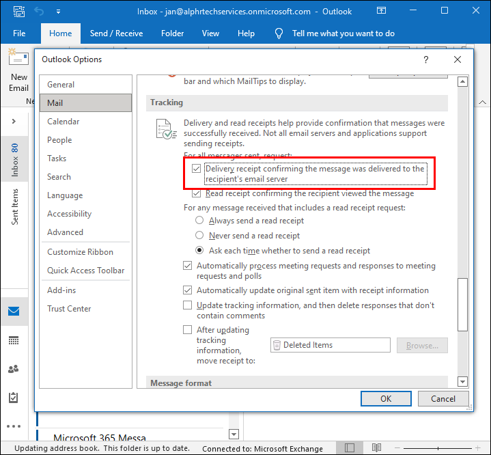Click the Ribbon Display Options icon
Screen dimensions: 491x455
[381, 11]
